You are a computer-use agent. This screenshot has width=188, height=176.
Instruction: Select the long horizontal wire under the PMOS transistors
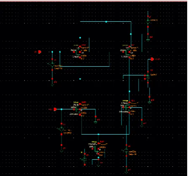pos(85,66)
